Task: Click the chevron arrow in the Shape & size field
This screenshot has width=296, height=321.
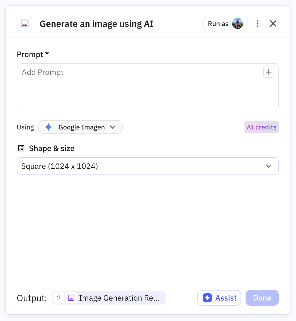Action: click(x=269, y=166)
